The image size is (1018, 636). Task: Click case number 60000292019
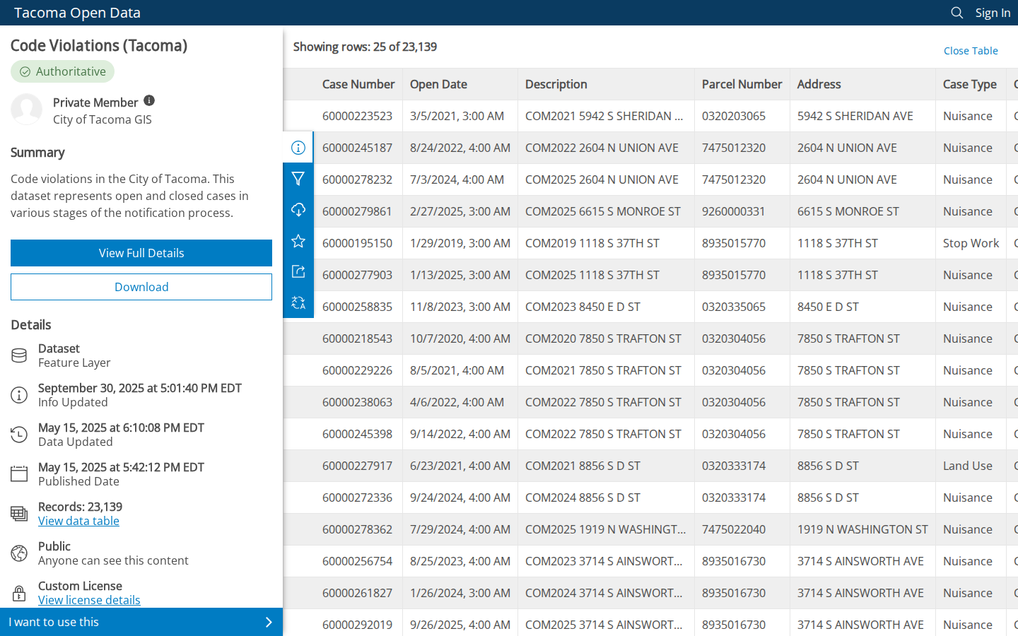click(x=357, y=625)
